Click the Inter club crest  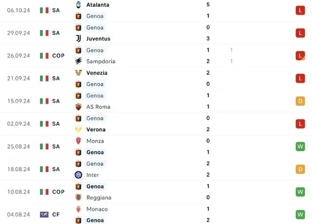[78, 175]
